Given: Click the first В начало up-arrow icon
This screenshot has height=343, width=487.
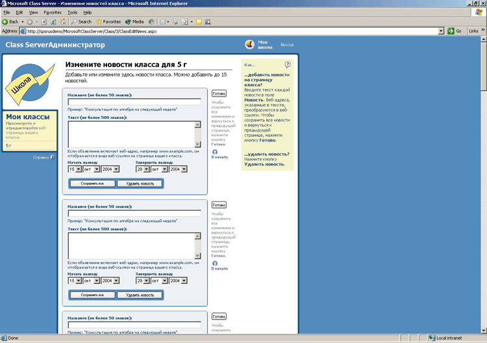Looking at the screenshot, I should 215,152.
